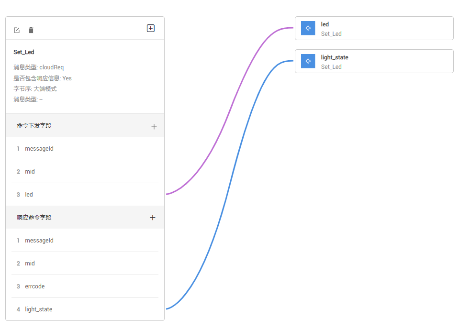This screenshot has width=459, height=330.
Task: Add a field to 命令下发字段 section
Action: [x=154, y=127]
